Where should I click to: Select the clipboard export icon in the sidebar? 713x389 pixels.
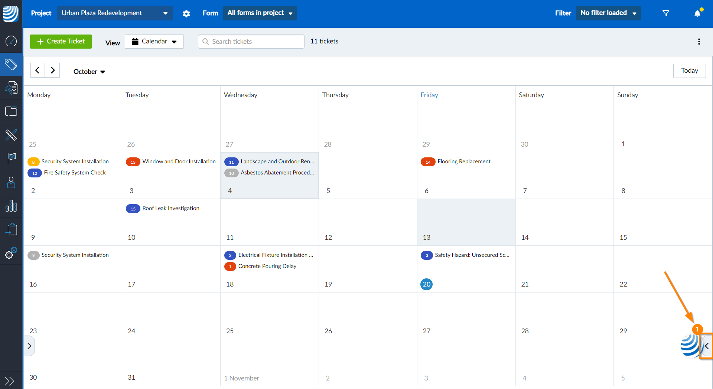click(x=11, y=229)
